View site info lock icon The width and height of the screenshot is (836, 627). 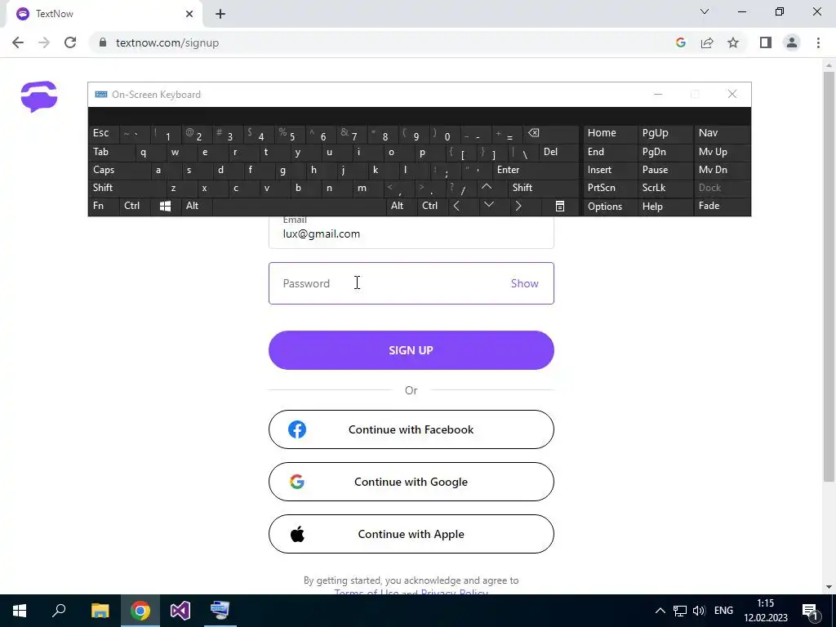pos(103,42)
